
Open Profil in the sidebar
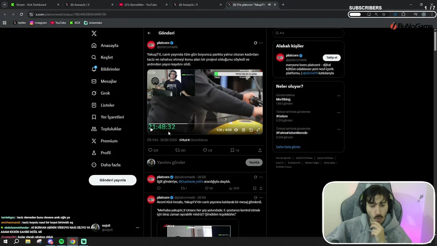point(101,153)
